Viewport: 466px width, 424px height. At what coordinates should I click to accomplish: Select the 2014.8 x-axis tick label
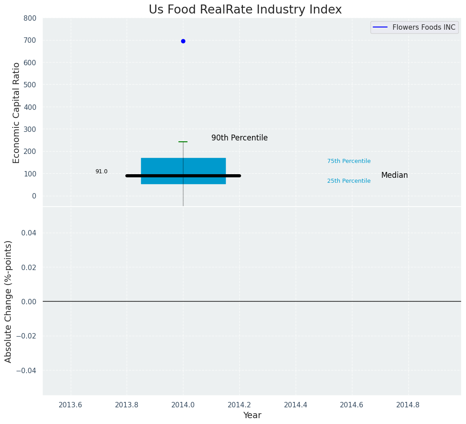point(408,405)
